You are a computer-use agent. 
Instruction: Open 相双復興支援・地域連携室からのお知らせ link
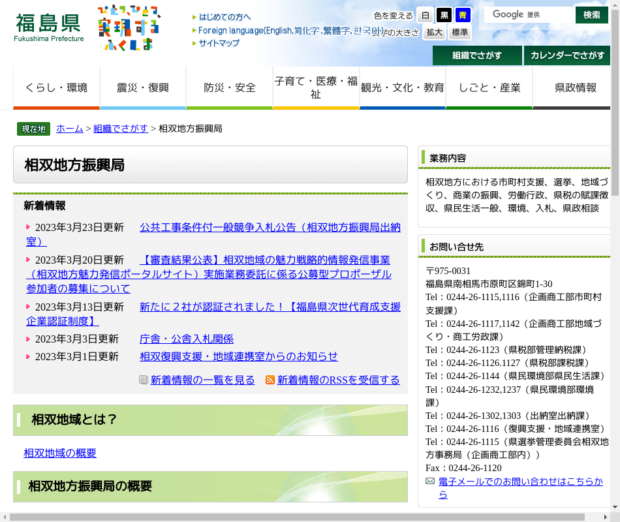(238, 357)
